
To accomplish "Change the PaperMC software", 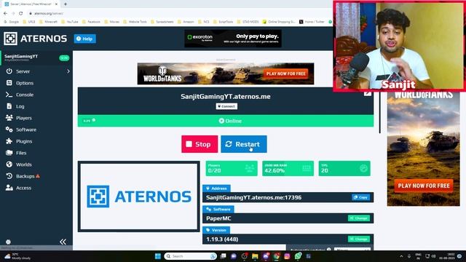I will (x=359, y=218).
